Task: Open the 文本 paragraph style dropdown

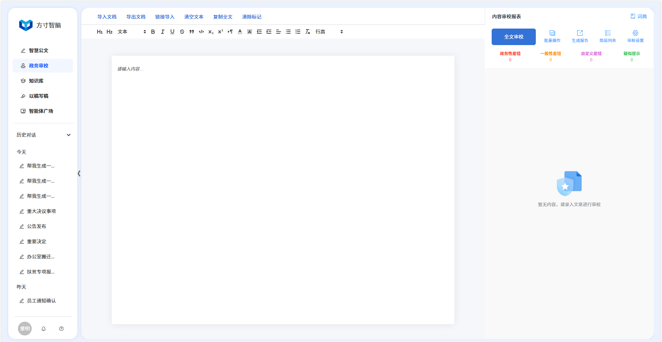Action: (131, 32)
